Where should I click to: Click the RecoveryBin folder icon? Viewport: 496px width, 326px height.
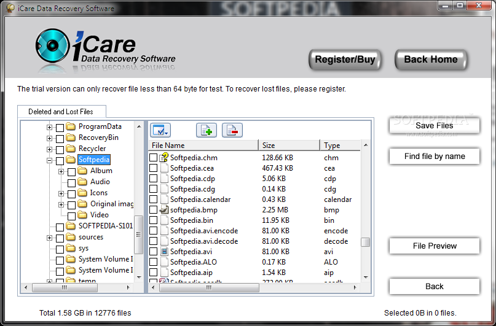71,138
